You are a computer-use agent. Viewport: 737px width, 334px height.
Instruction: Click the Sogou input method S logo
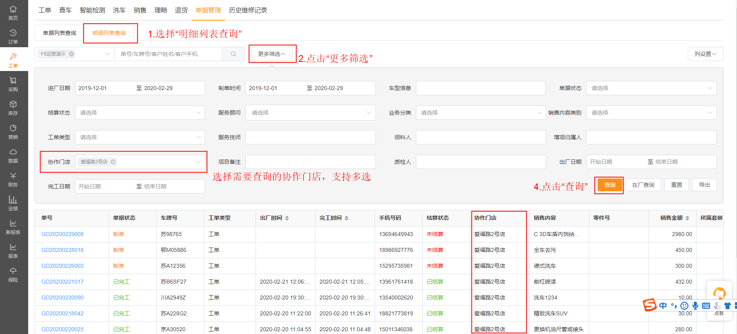[x=650, y=305]
